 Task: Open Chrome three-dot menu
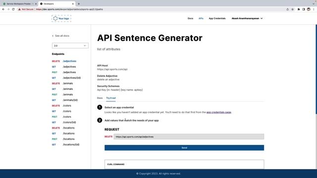coord(314,9)
